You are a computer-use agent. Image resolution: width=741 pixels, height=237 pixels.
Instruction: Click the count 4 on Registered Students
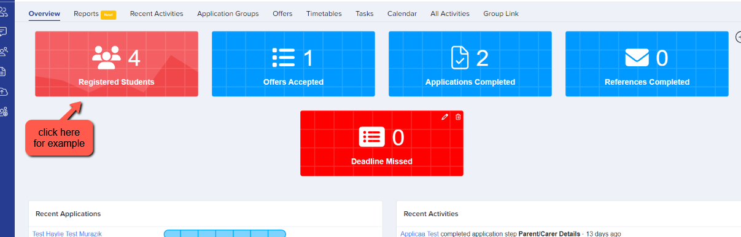tap(134, 58)
